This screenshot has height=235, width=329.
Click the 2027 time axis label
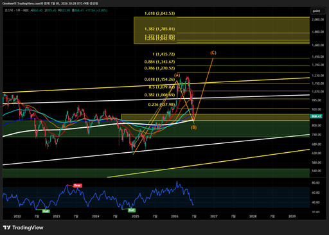point(214,216)
